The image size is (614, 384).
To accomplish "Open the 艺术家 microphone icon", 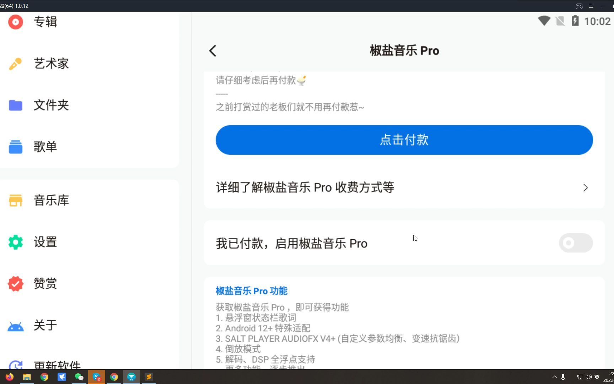I will [x=16, y=64].
